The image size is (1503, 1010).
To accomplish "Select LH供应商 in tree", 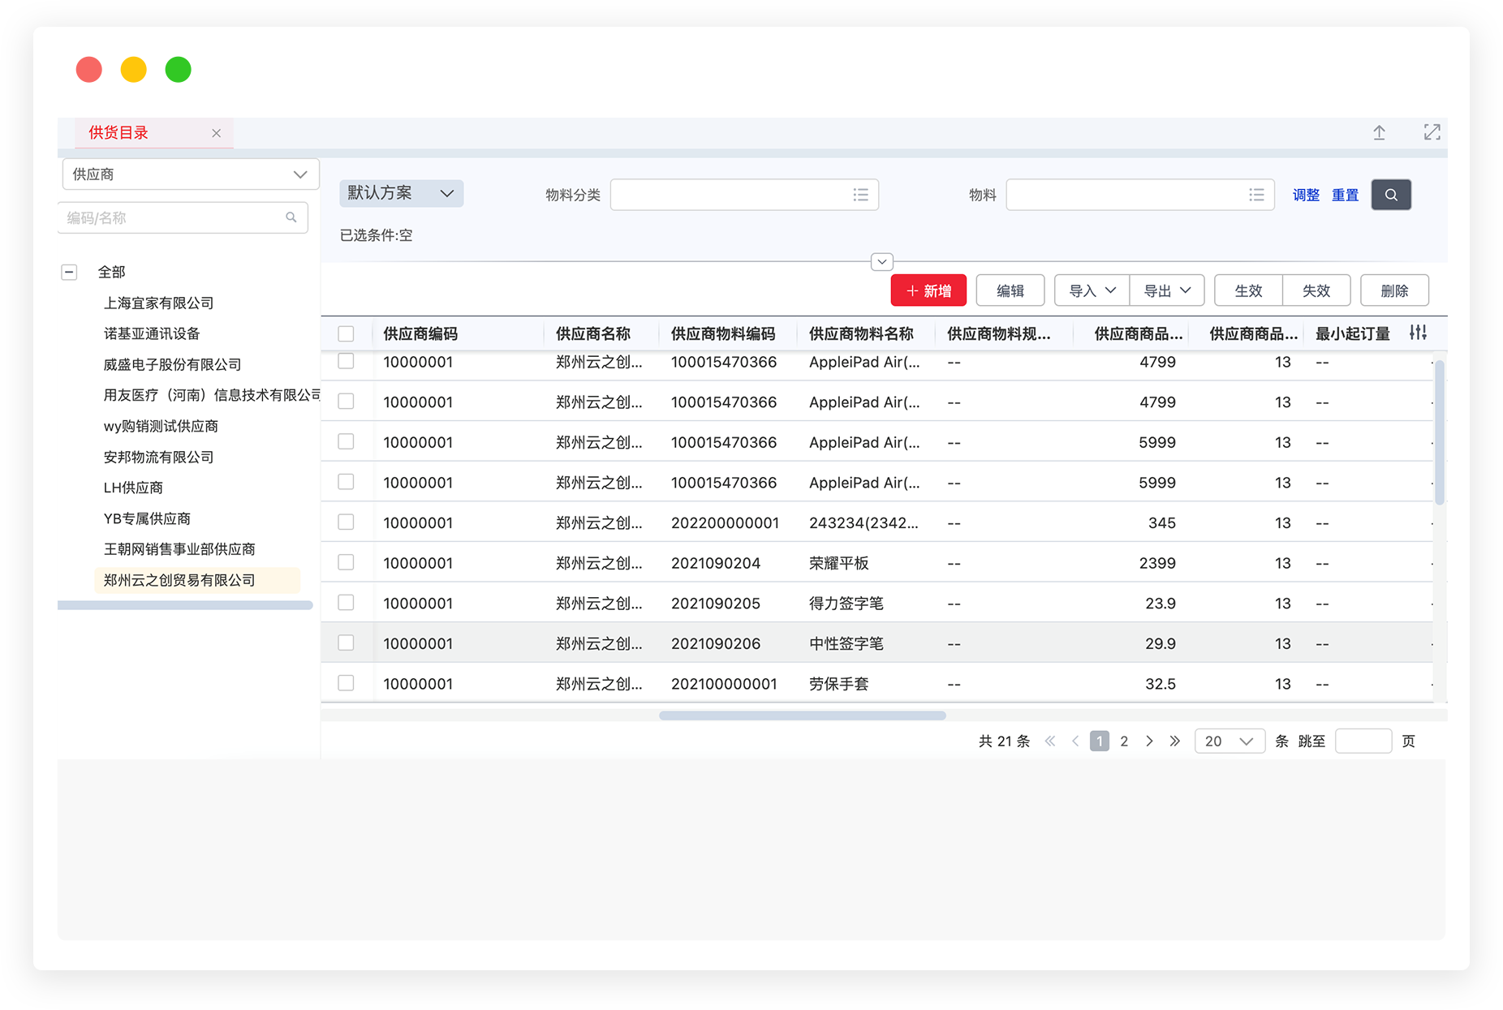I will point(133,488).
